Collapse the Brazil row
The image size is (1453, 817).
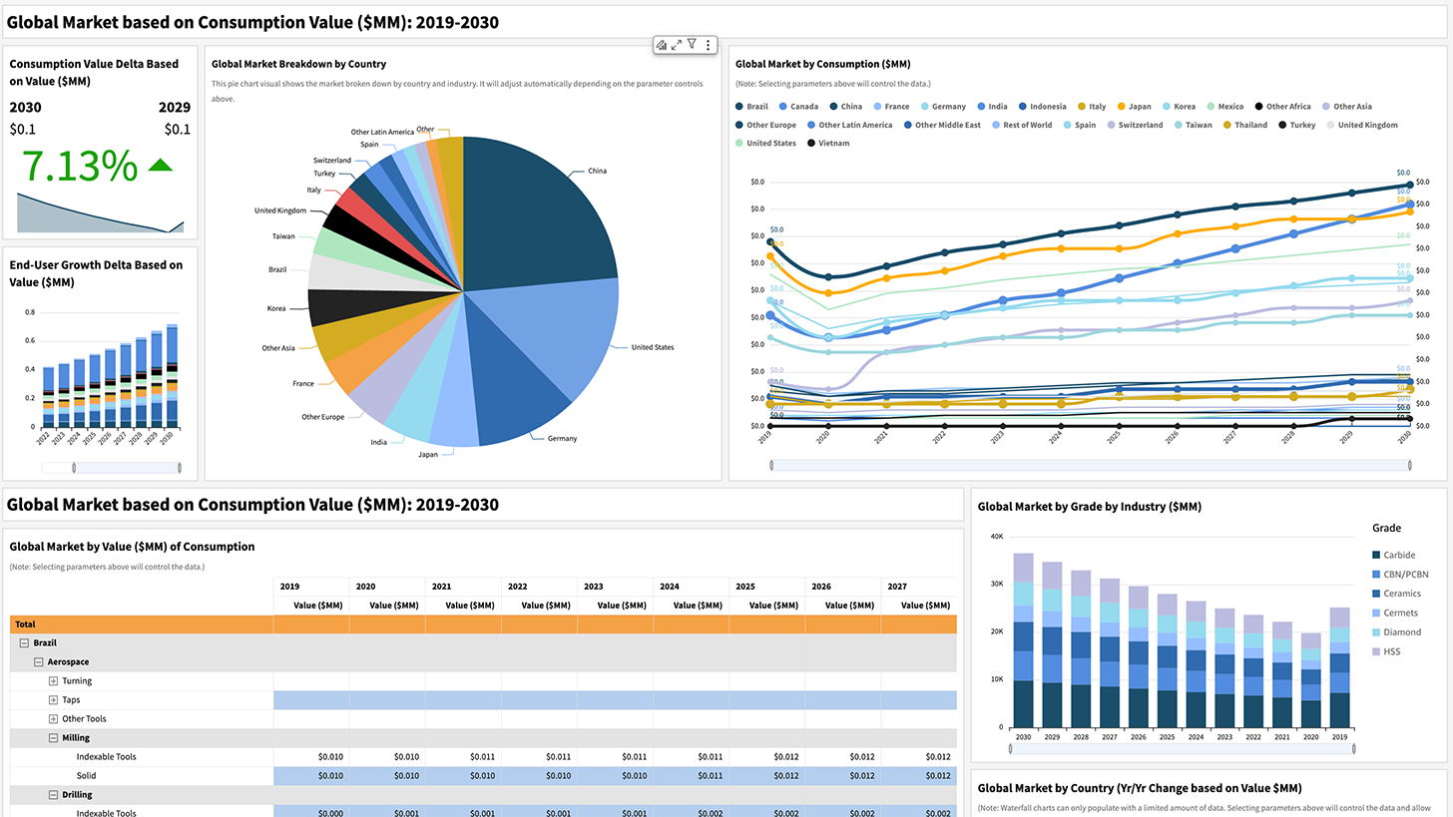[24, 643]
